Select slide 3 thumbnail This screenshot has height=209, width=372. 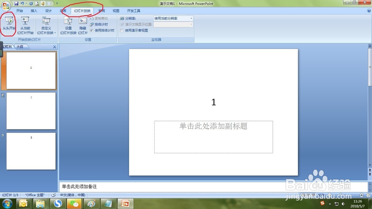click(31, 151)
